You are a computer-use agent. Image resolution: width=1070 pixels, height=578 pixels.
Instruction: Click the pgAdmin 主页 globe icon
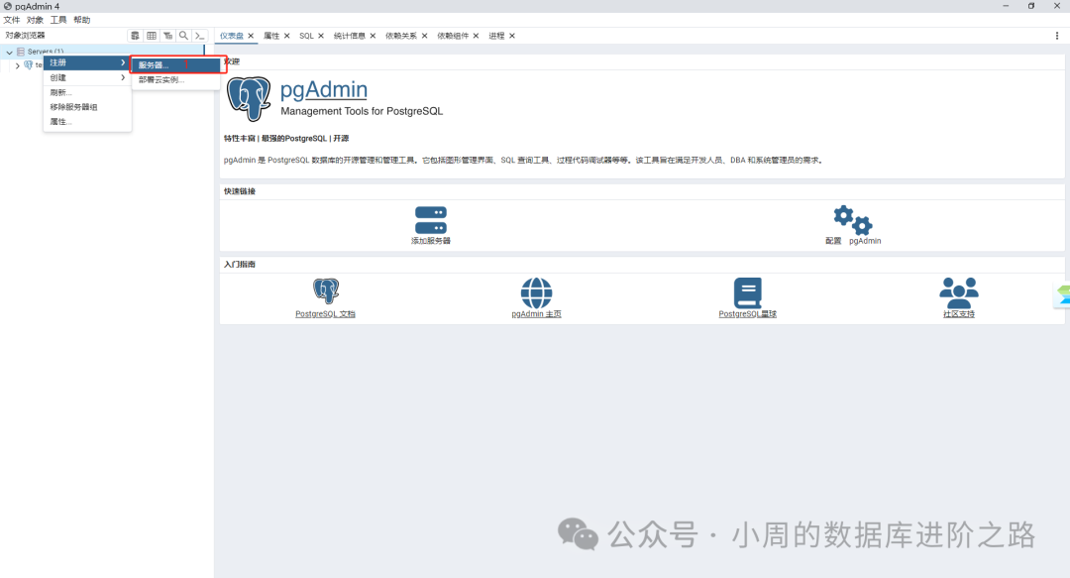(x=536, y=290)
